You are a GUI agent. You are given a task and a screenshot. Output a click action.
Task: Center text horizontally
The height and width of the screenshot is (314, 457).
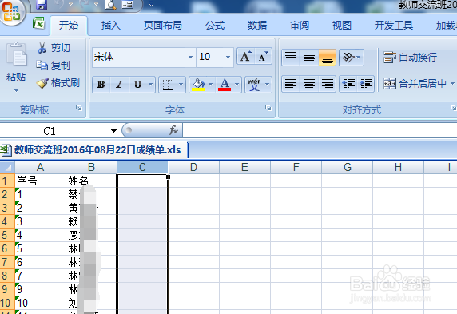[309, 84]
